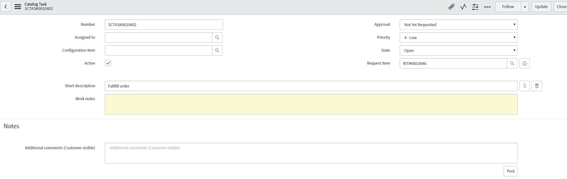The width and height of the screenshot is (567, 179).
Task: Click the Short description label
Action: pyautogui.click(x=80, y=86)
